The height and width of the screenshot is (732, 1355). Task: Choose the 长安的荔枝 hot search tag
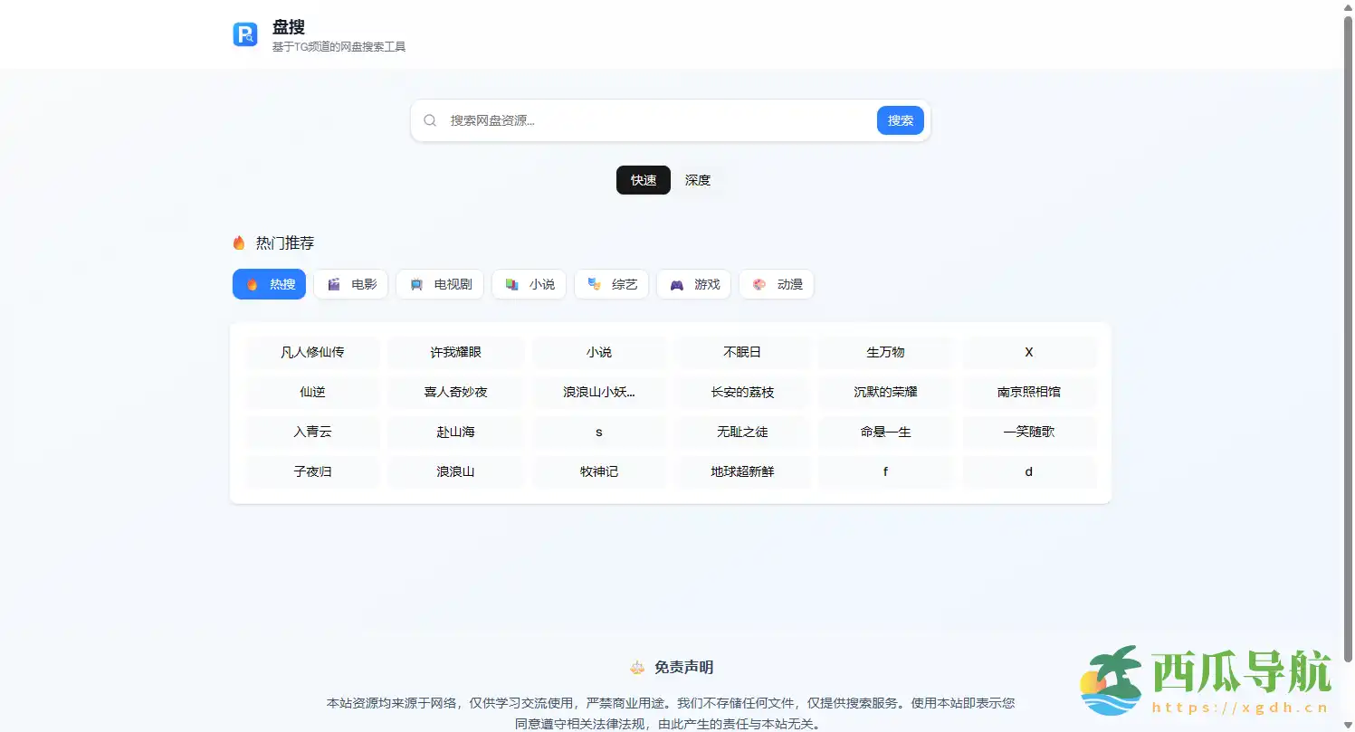point(742,392)
